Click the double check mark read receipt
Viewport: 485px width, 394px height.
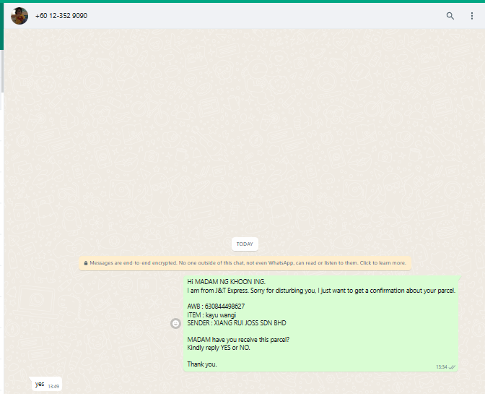pyautogui.click(x=453, y=367)
